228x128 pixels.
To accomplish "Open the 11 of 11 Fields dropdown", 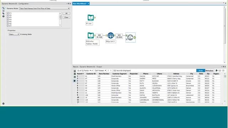I will pos(84,70).
